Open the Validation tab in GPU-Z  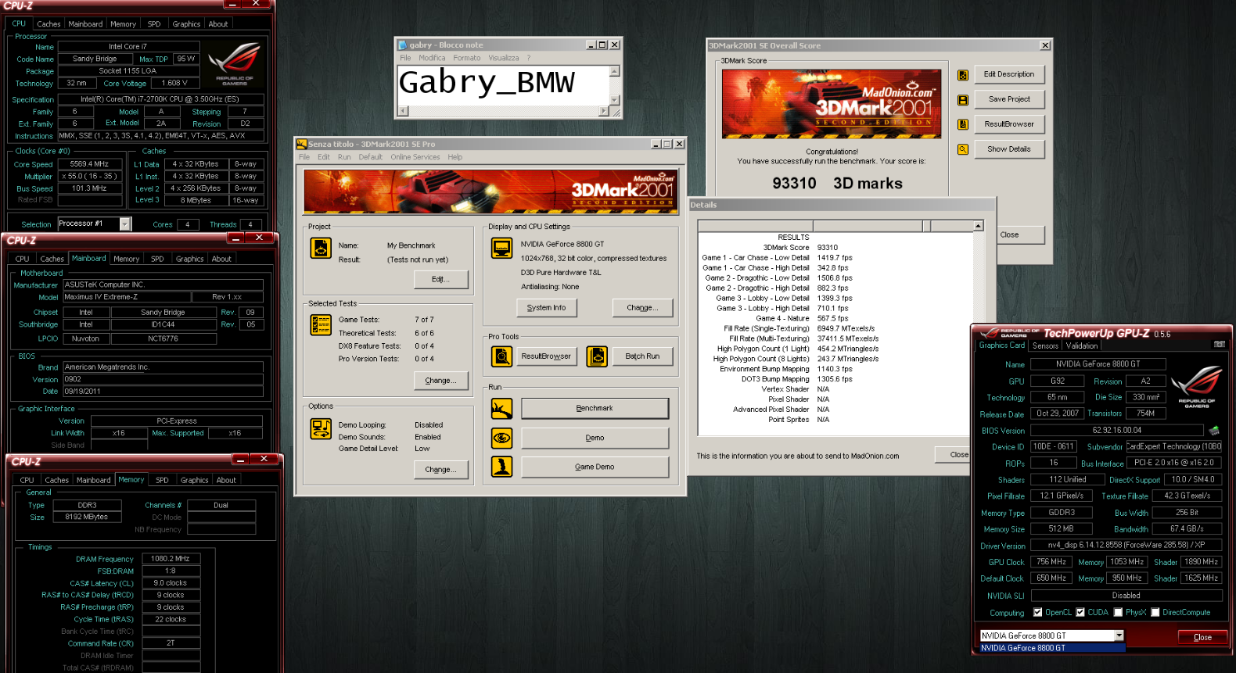coord(1081,345)
